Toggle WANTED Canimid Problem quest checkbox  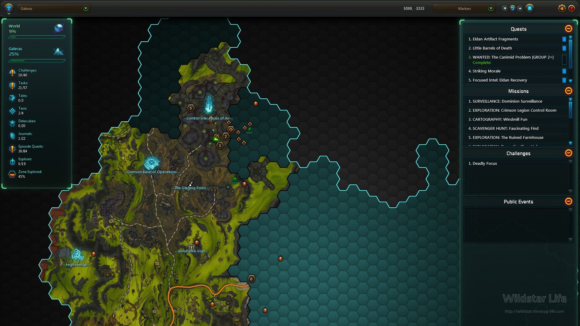[564, 60]
